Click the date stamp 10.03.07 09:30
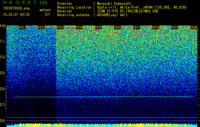200x127 pixels. click(x=16, y=15)
